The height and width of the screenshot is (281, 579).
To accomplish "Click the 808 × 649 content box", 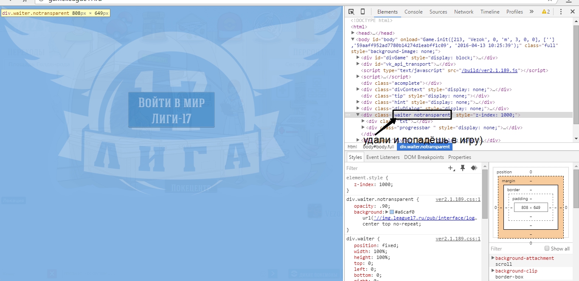I will [531, 208].
